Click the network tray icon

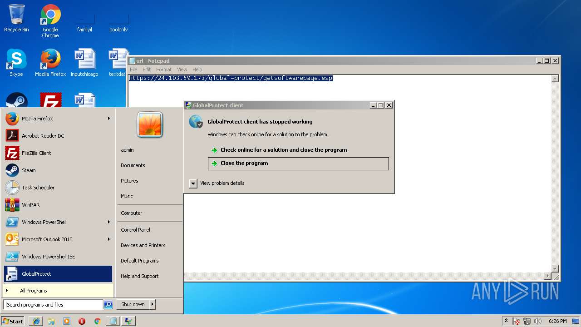(527, 321)
